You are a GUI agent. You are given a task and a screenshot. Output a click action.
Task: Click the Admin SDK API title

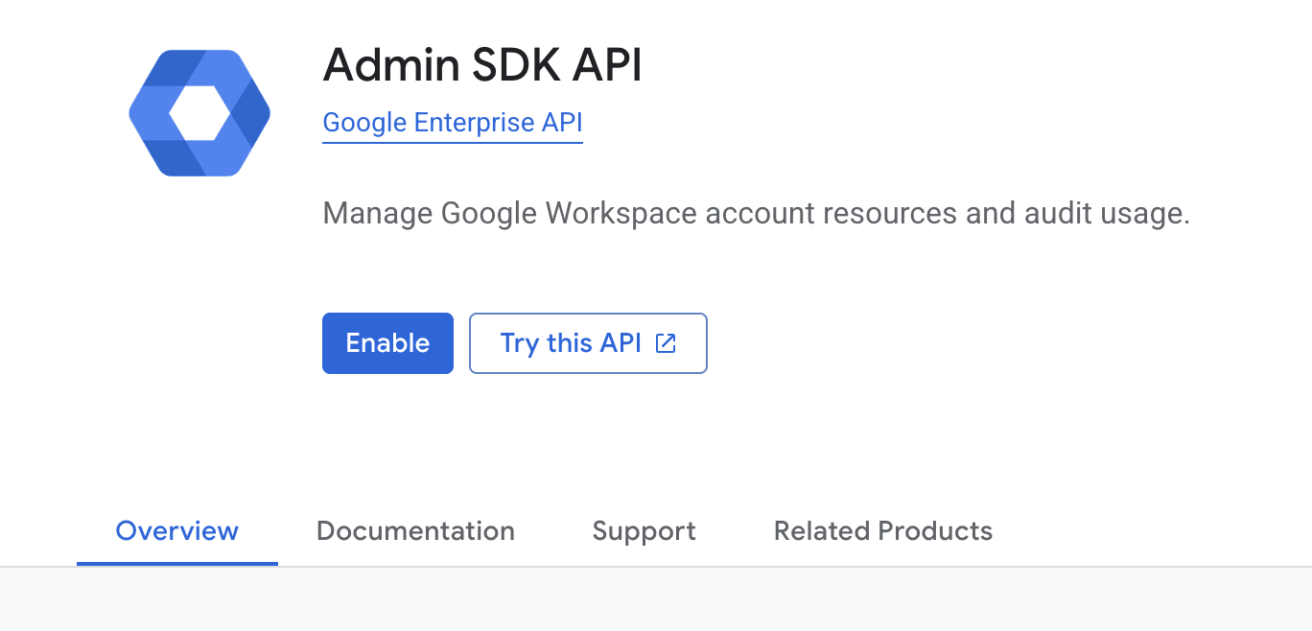(482, 65)
